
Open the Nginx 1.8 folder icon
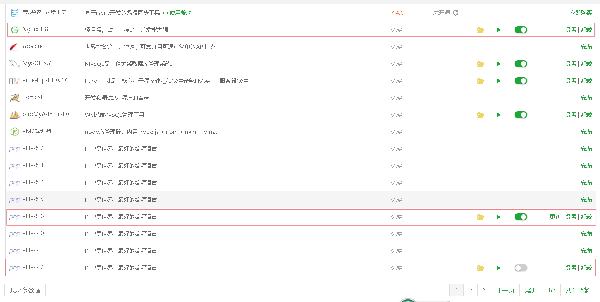pos(480,30)
